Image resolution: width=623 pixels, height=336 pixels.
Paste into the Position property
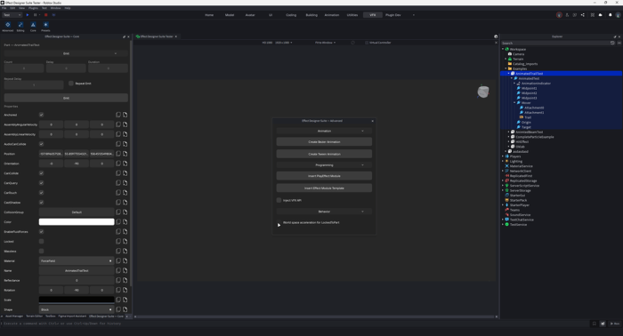point(125,154)
